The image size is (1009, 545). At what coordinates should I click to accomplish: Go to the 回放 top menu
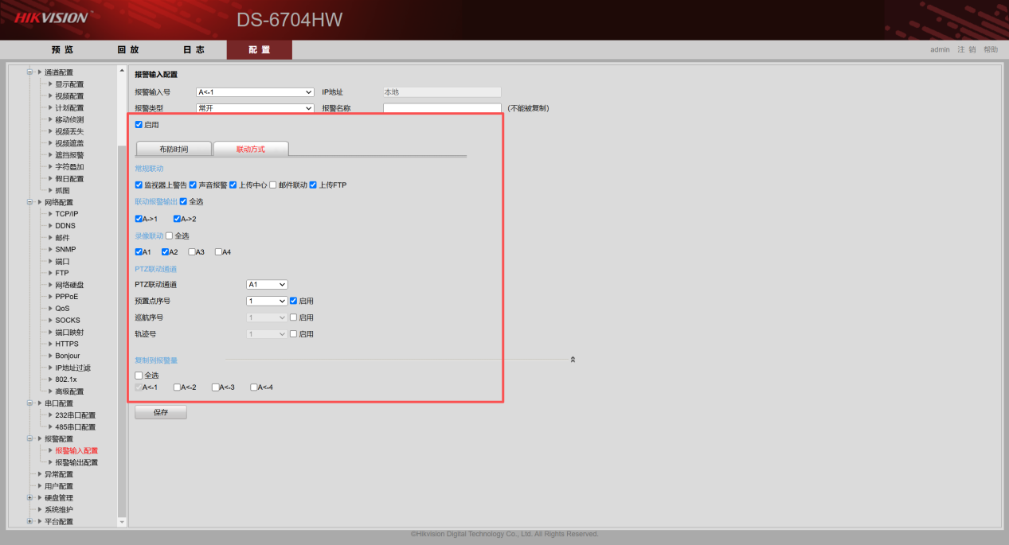click(128, 49)
